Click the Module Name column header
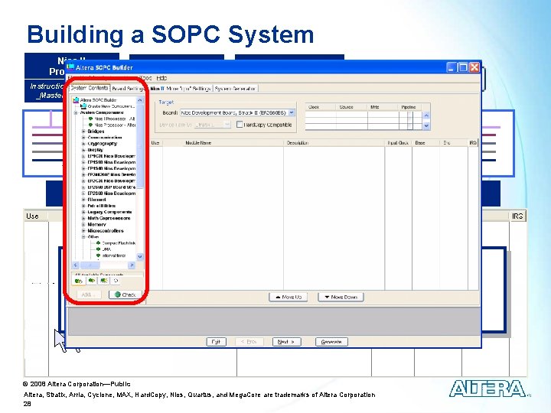 coord(223,143)
